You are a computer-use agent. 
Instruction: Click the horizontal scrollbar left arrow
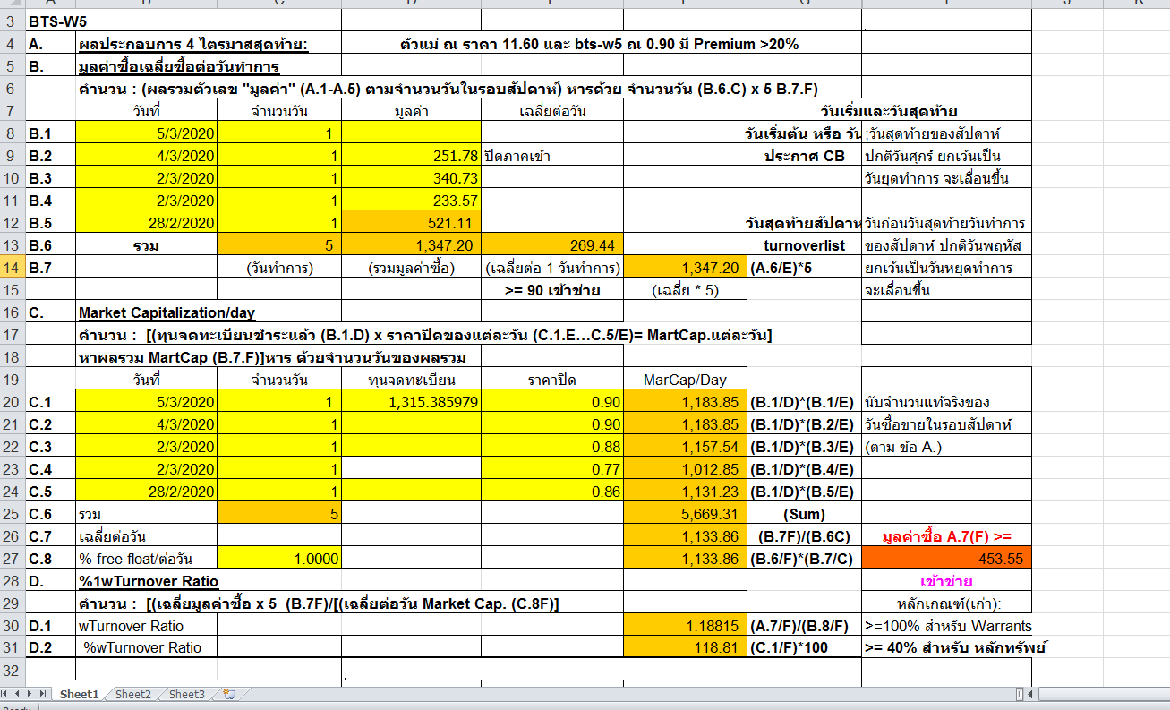1029,695
